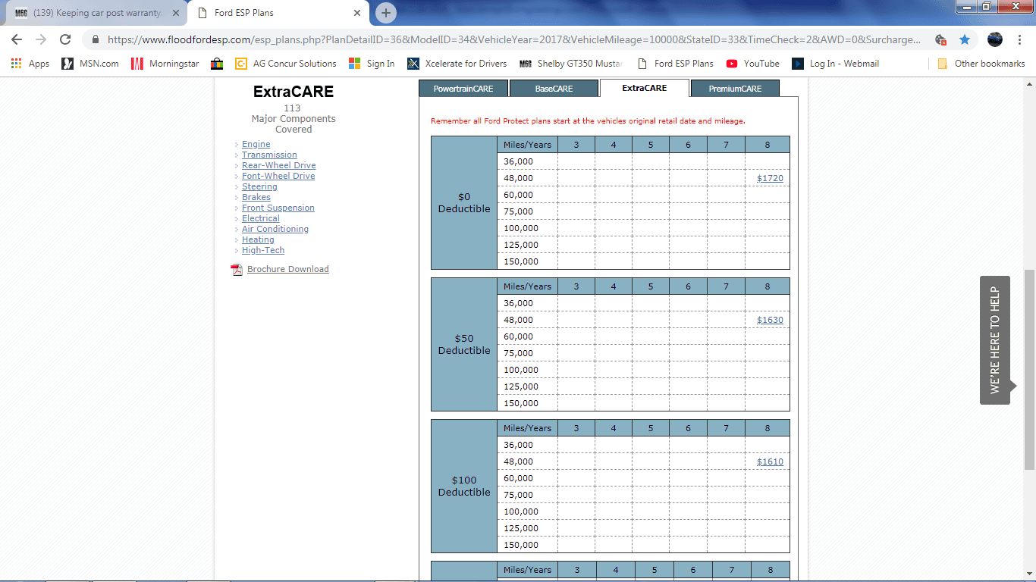View site security info via the padlock
1036x582 pixels.
pos(96,39)
